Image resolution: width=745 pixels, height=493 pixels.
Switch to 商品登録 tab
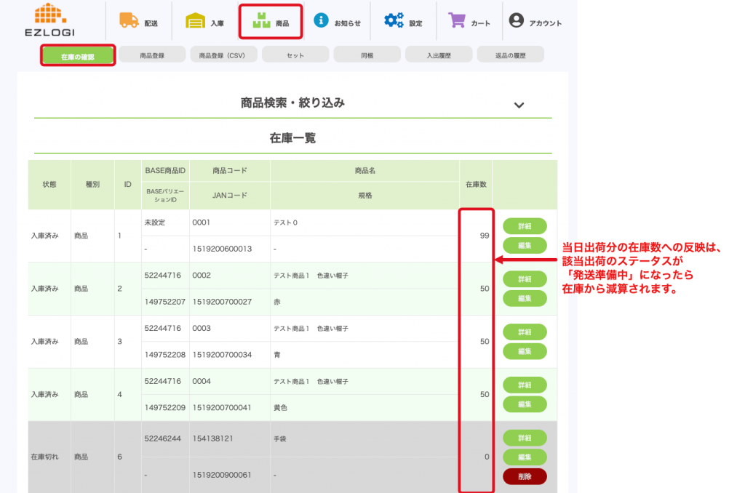pyautogui.click(x=152, y=55)
